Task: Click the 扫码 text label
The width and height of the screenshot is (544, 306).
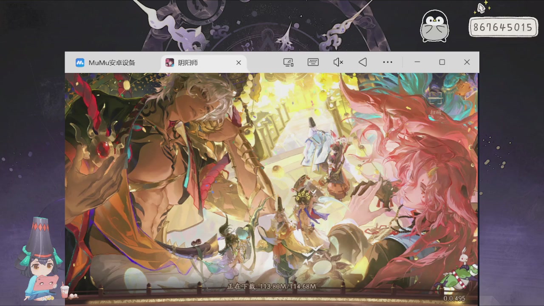Action: click(x=436, y=112)
